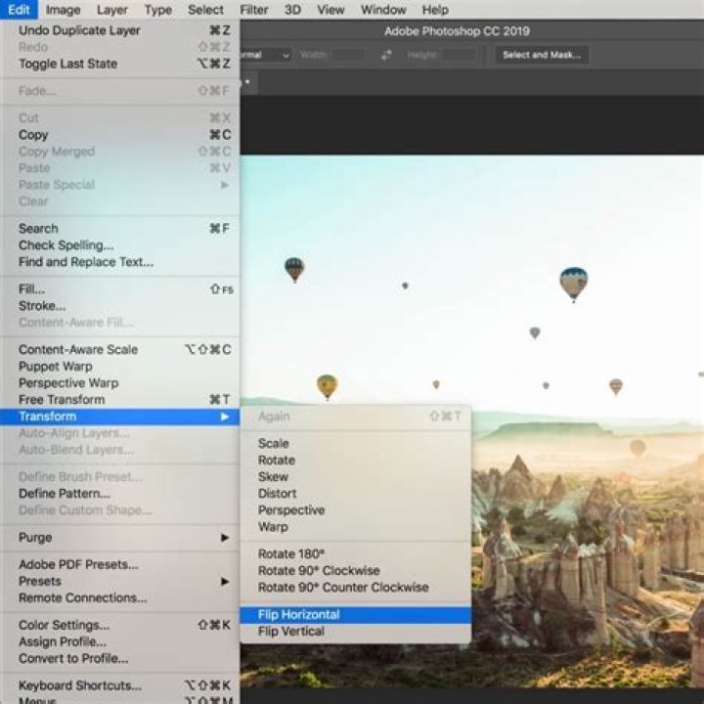The image size is (704, 704).
Task: Click the swap width and height icon
Action: (x=386, y=55)
